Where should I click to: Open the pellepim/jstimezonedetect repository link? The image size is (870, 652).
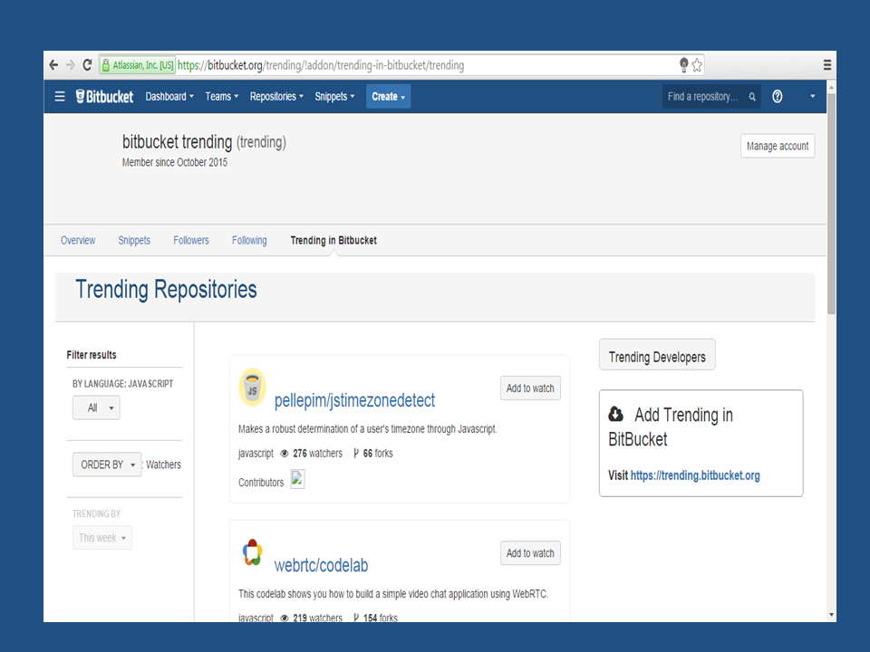click(354, 400)
